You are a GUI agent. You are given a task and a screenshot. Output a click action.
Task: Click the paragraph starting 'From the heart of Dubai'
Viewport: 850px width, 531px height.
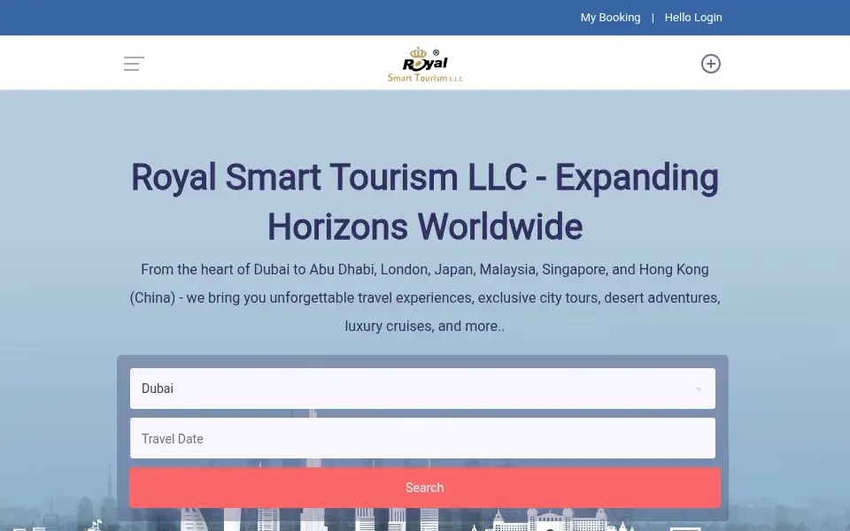coord(425,297)
